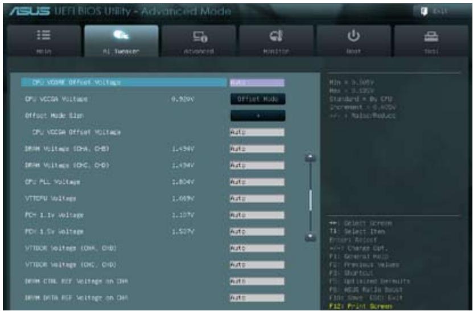Click the 1.527V PCH reading
This screenshot has height=311, width=473.
coord(183,232)
